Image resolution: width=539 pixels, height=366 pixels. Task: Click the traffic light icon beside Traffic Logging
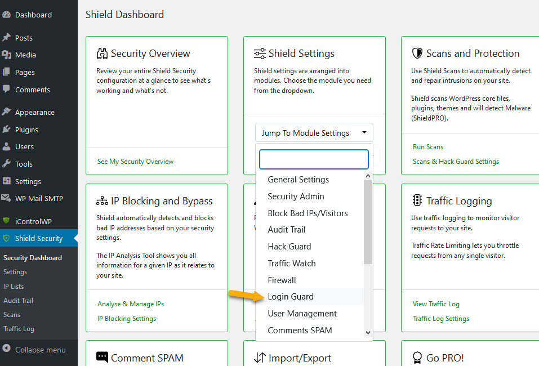click(417, 200)
